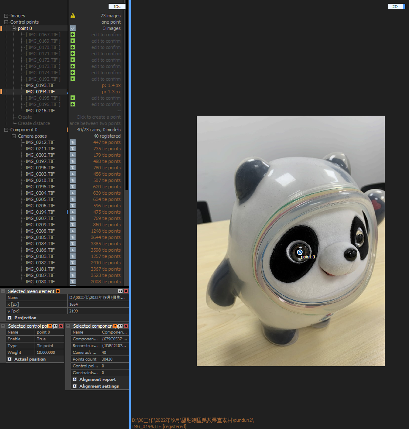This screenshot has width=409, height=429.
Task: Click the green plus icon for IMG_0167.TIF
Action: pyautogui.click(x=73, y=35)
